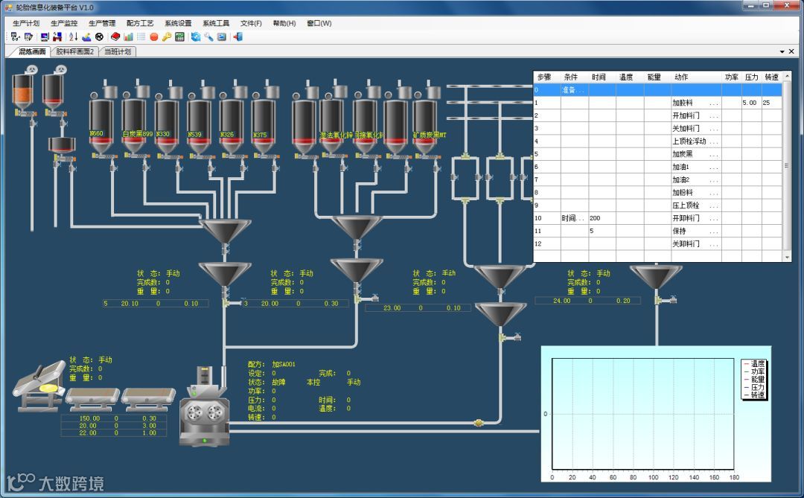Open the tab list dropdown arrow

[782, 52]
